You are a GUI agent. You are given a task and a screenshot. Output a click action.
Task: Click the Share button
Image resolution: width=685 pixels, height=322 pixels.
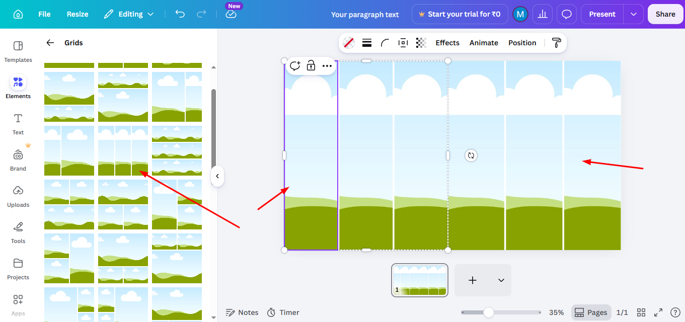665,14
